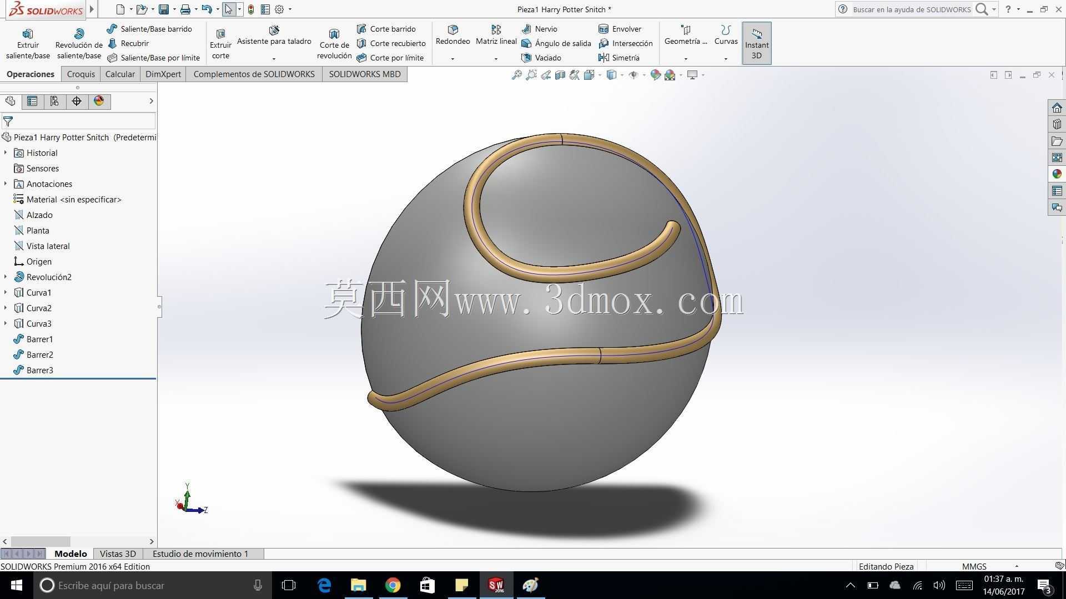Open the Curvas dropdown arrow
This screenshot has height=599, width=1066.
coord(726,59)
